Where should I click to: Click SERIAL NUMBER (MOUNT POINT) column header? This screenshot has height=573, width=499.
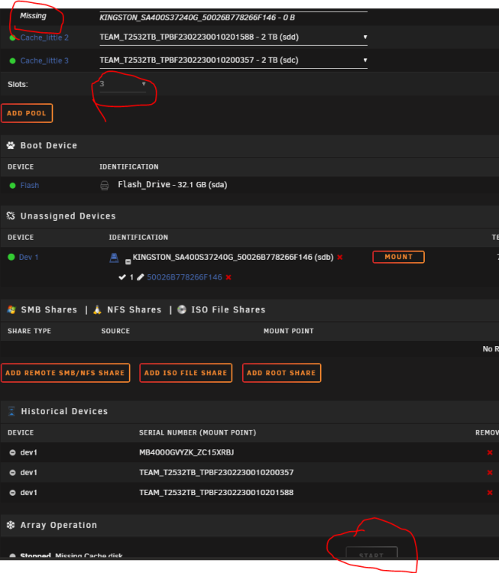tap(197, 432)
